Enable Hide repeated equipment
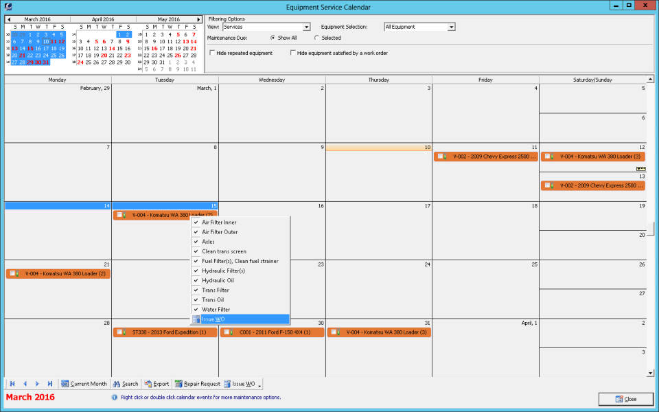The height and width of the screenshot is (412, 659). pyautogui.click(x=211, y=52)
